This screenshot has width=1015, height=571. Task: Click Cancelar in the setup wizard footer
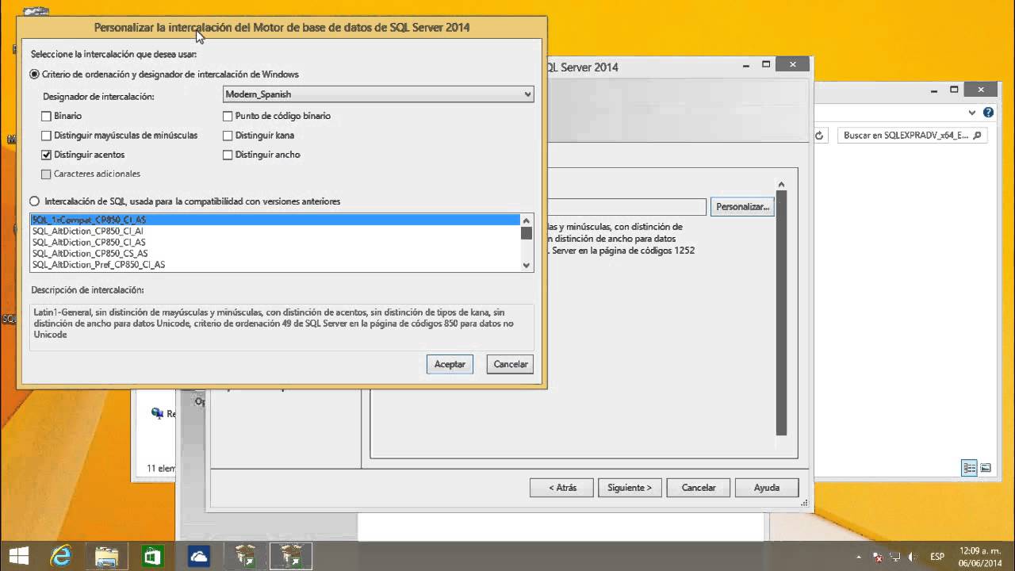point(699,488)
